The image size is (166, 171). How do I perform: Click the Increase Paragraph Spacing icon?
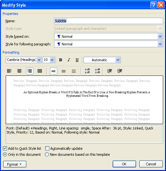tap(87, 71)
